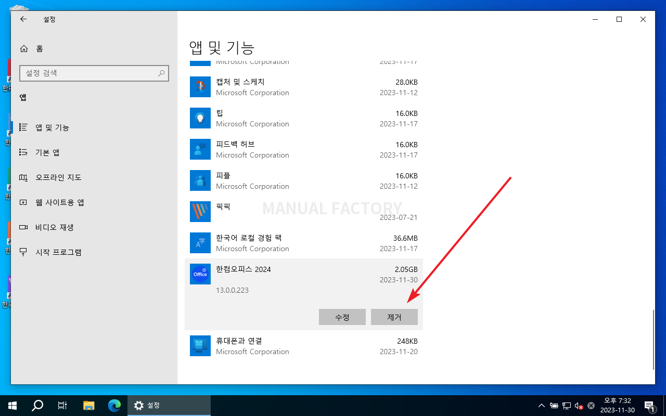Open the notification center icon
Screen dimensions: 666x416
click(649, 406)
